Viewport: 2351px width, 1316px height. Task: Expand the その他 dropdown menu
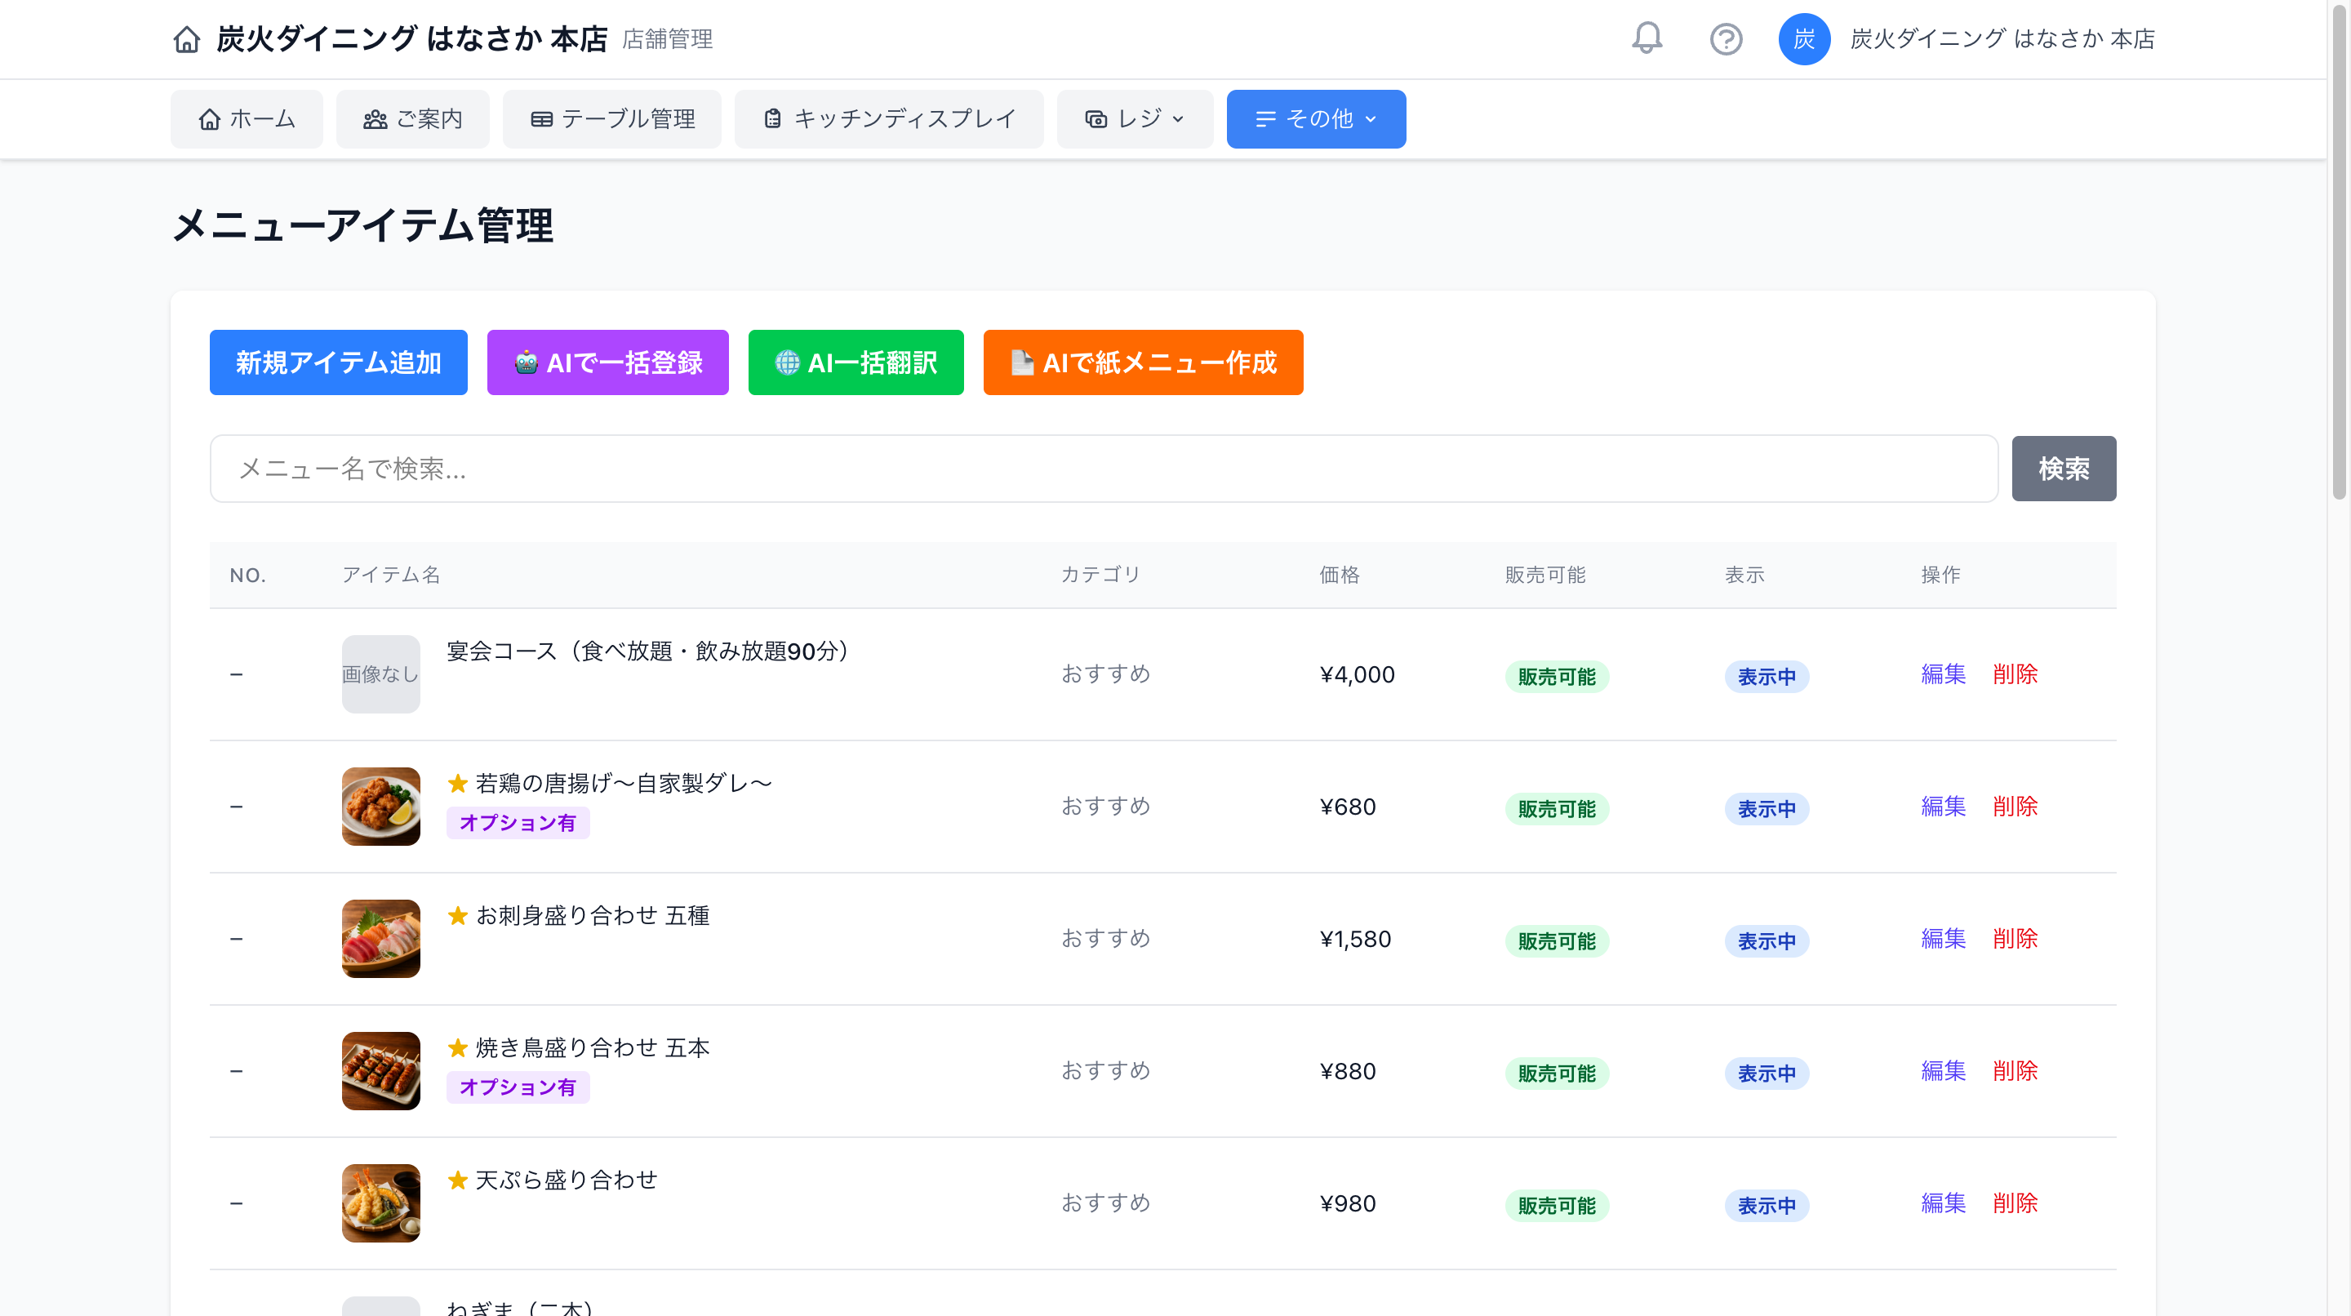(x=1315, y=118)
